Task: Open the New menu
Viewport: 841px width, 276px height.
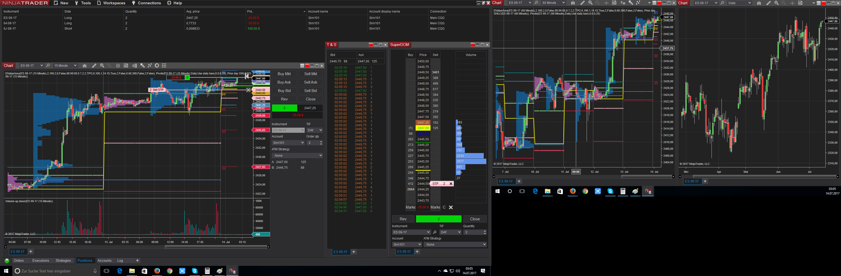Action: tap(61, 3)
